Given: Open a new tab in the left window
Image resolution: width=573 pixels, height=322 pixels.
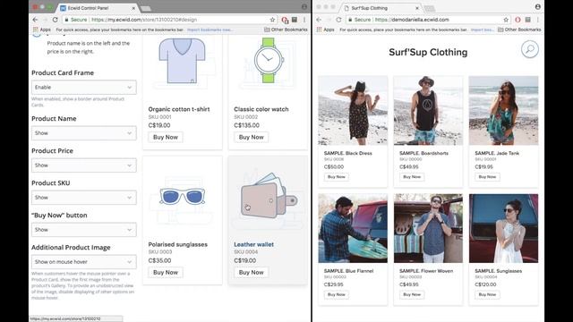Looking at the screenshot, I should 145,8.
